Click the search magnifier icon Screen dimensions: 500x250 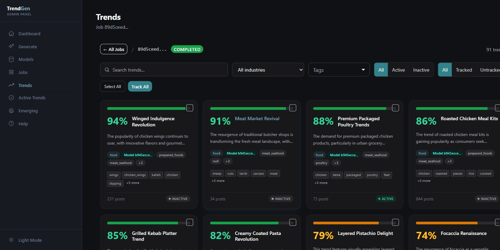coord(107,70)
